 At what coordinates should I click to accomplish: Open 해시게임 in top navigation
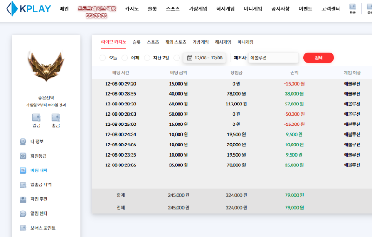226,9
